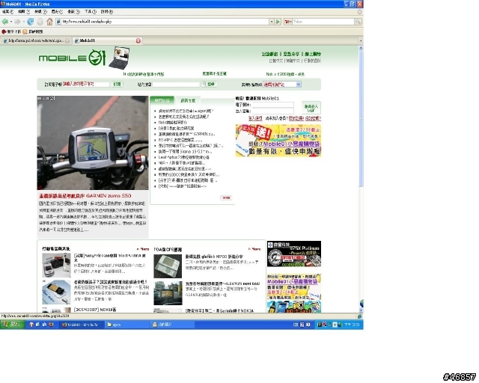Open the 線上購物 link at top right

click(x=313, y=54)
